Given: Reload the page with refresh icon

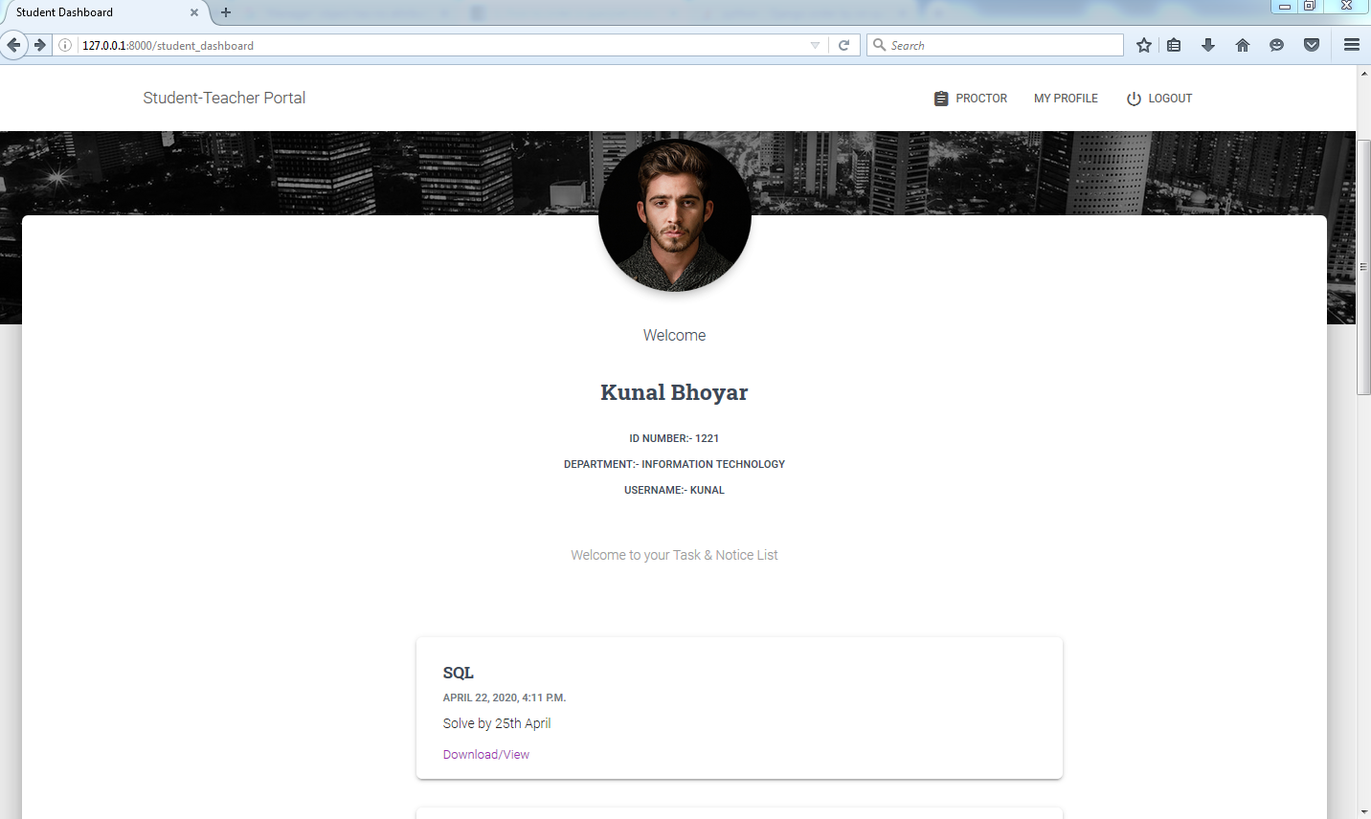Looking at the screenshot, I should (x=843, y=45).
